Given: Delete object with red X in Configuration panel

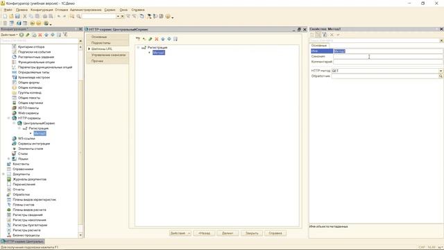Looking at the screenshot, I should coord(40,35).
